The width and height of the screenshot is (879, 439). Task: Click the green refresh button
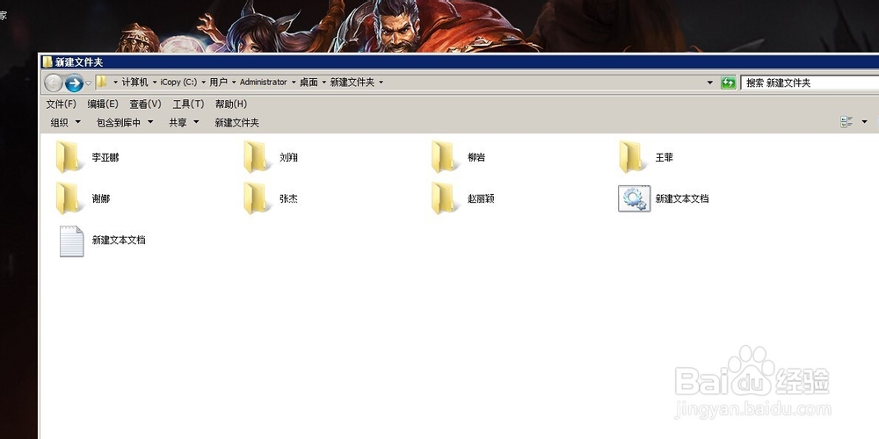pos(728,83)
